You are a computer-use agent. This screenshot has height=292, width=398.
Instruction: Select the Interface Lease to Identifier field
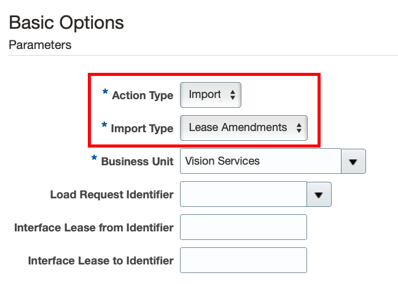(x=243, y=260)
